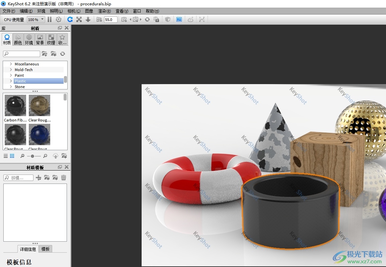Select the 模板 tab at bottom
386x267 pixels.
(x=46, y=249)
